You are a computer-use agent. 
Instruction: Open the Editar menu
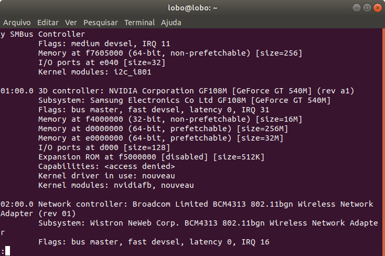pos(48,23)
